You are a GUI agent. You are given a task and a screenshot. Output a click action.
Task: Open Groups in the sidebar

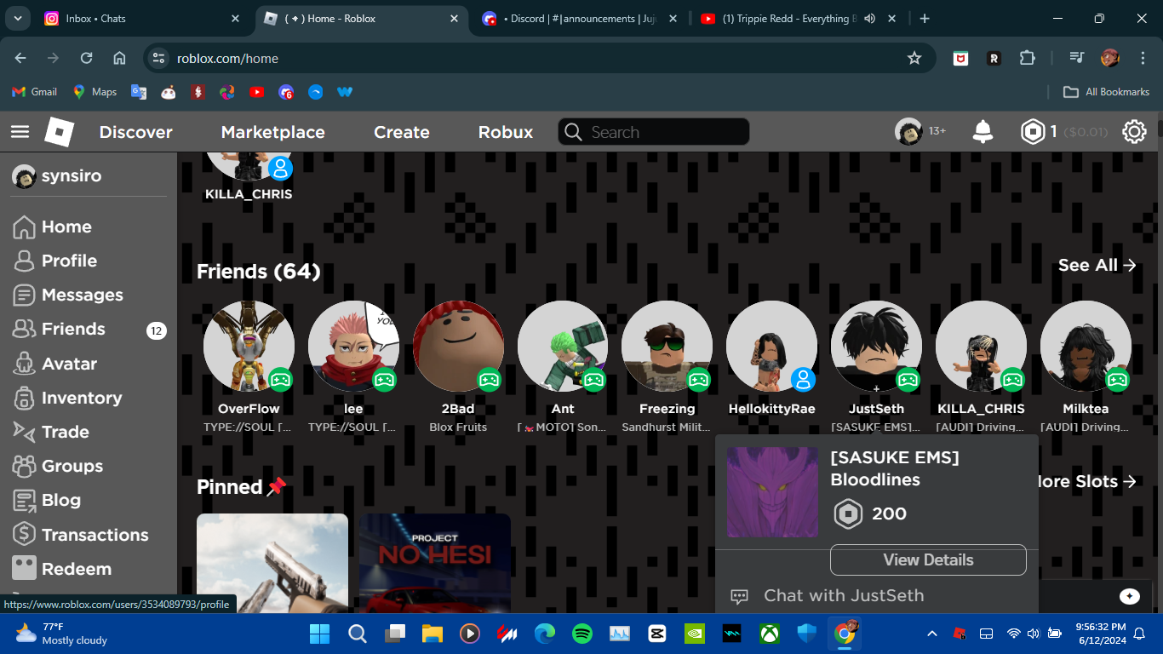(58, 466)
